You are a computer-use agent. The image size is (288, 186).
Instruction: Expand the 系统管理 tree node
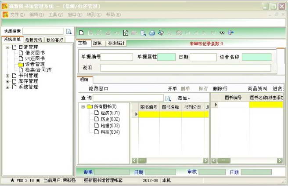7,87
